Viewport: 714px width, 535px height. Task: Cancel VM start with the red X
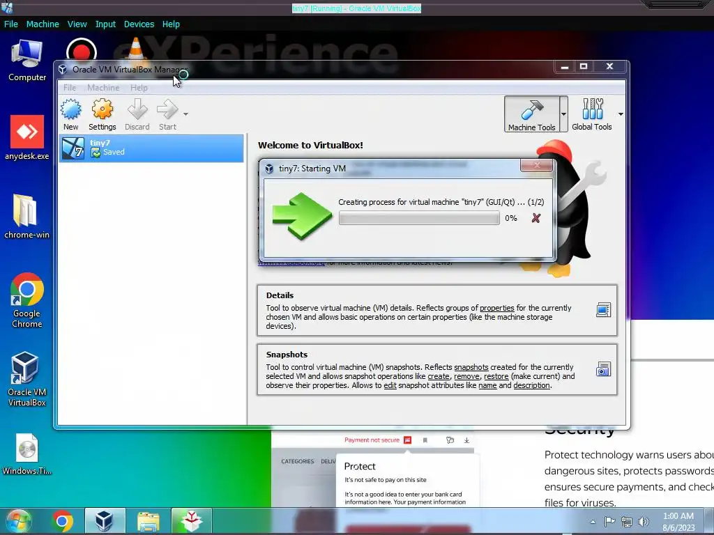(x=536, y=218)
